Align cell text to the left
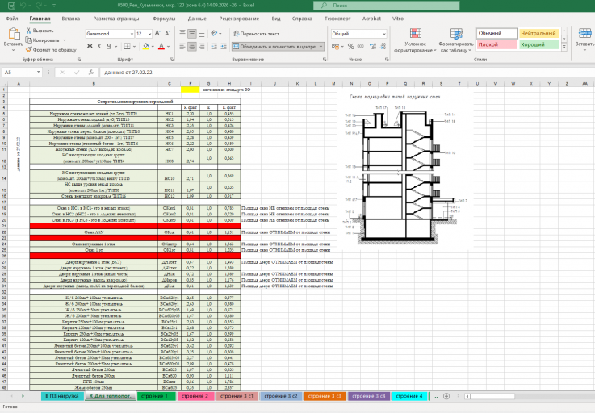Viewport: 595px width, 413px height. tap(182, 46)
